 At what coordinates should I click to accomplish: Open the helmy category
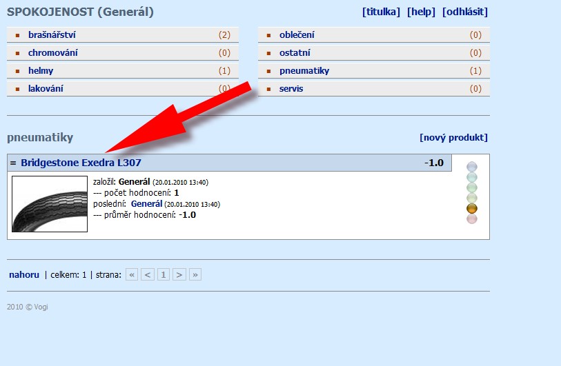click(41, 71)
